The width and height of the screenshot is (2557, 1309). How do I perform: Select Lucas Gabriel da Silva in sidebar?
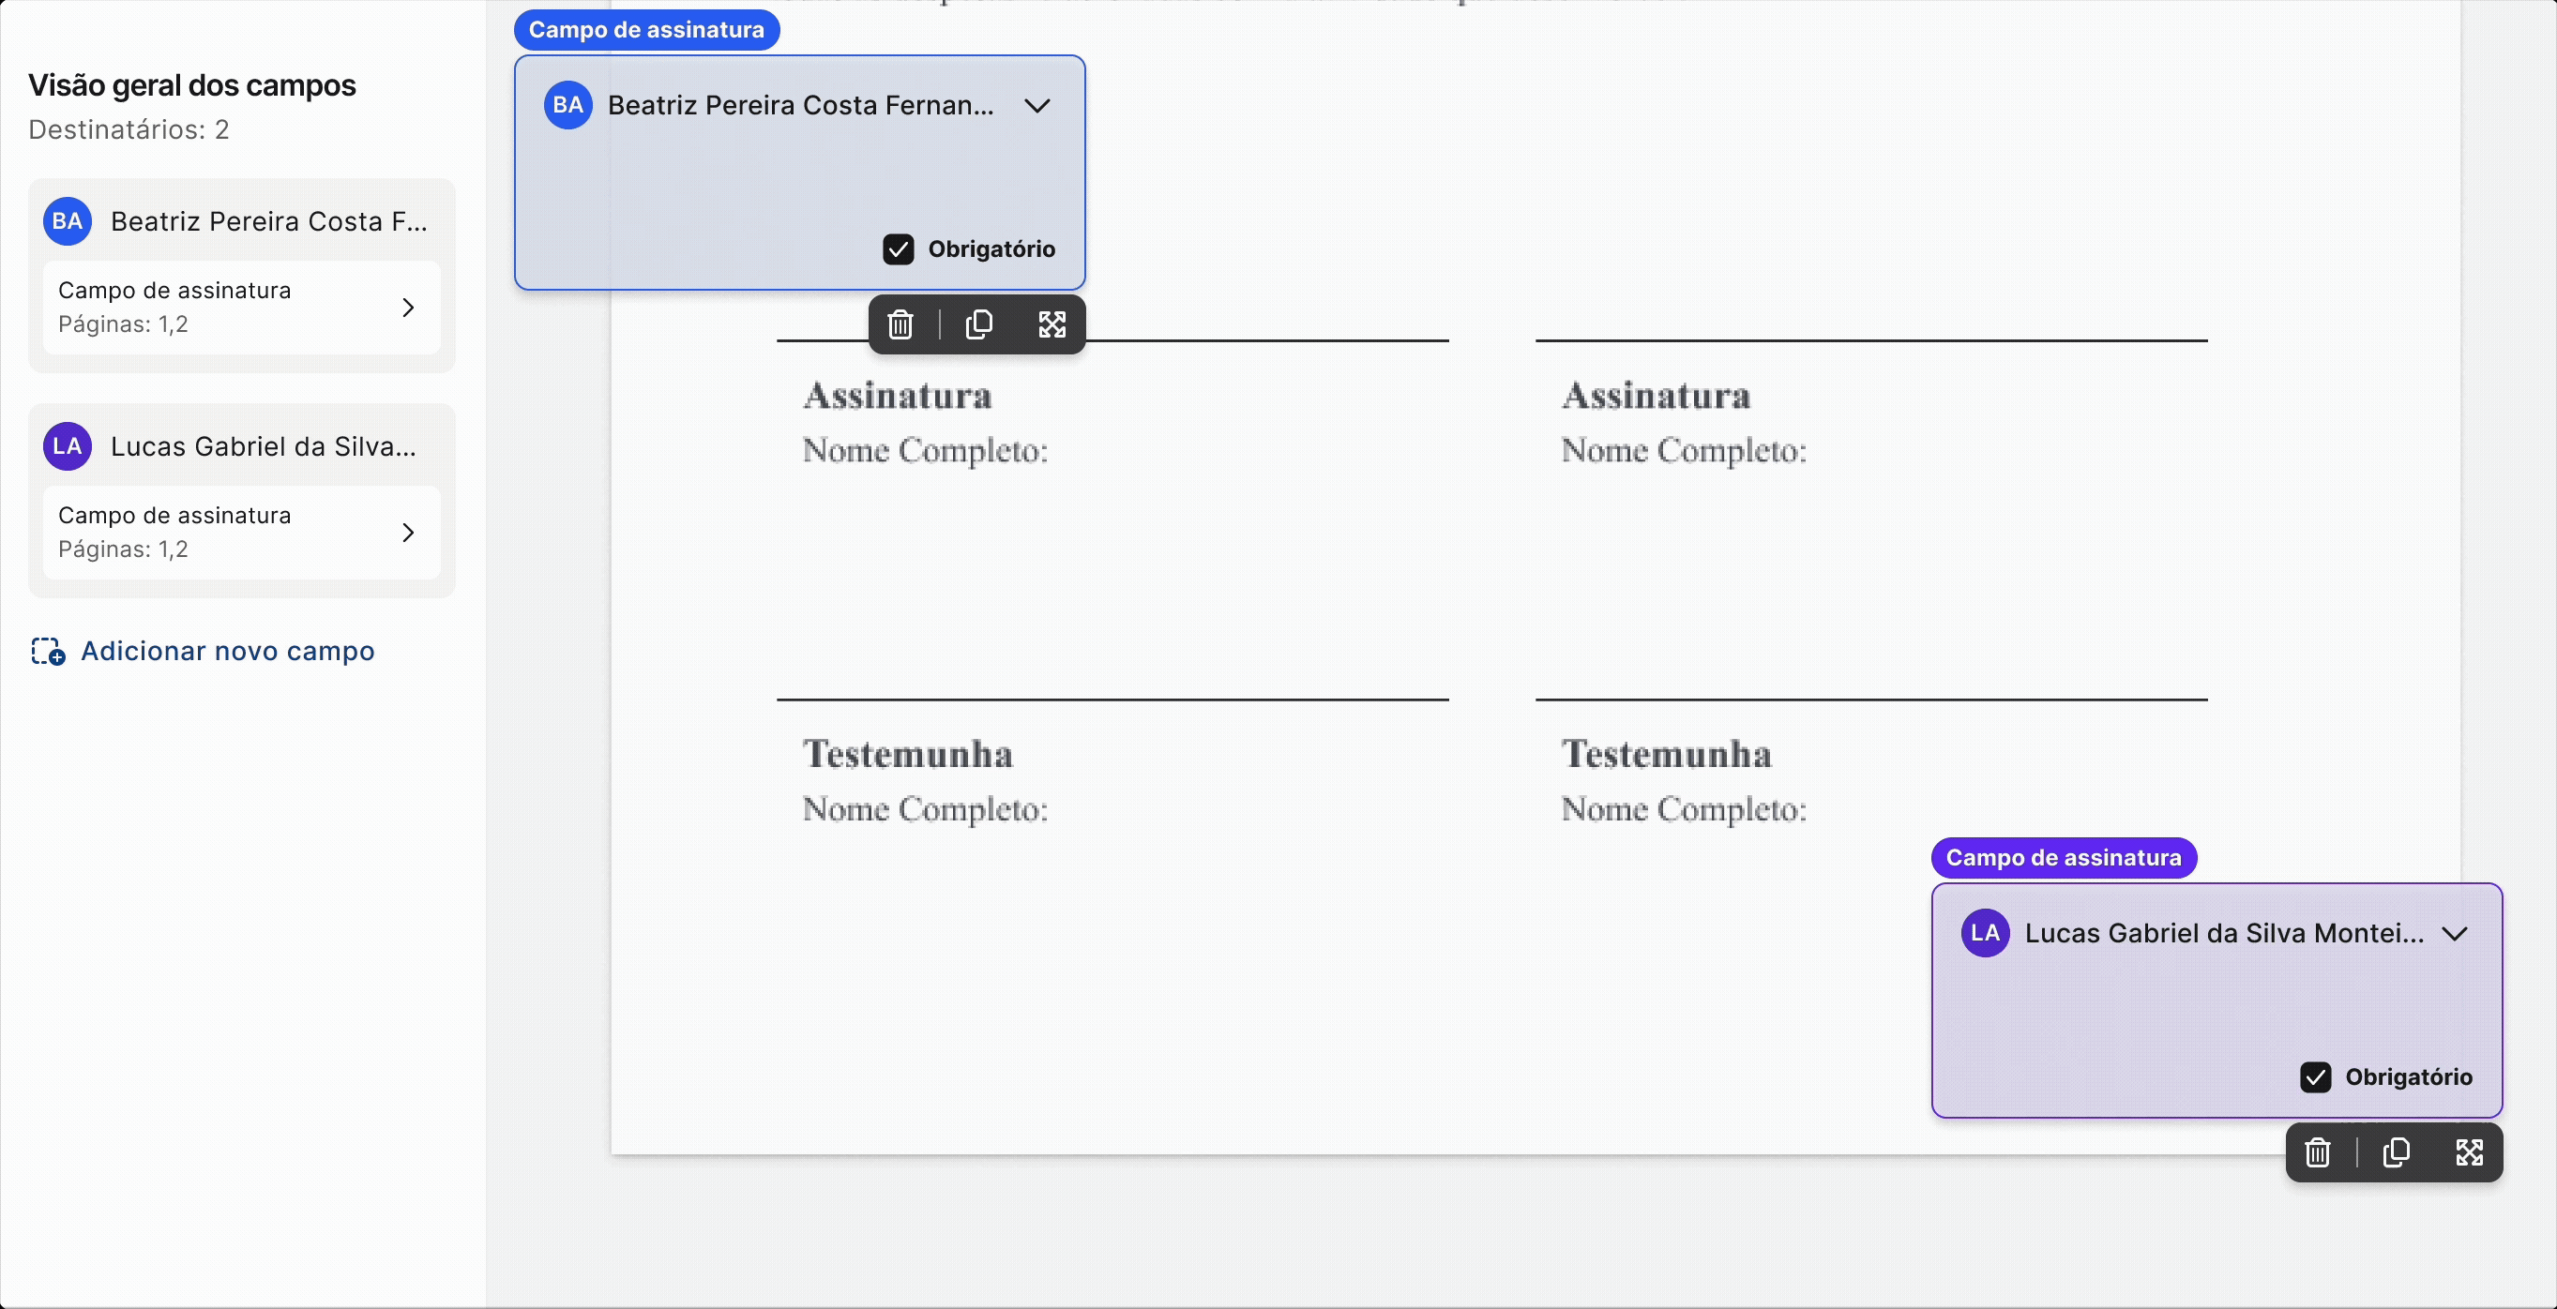pos(263,446)
